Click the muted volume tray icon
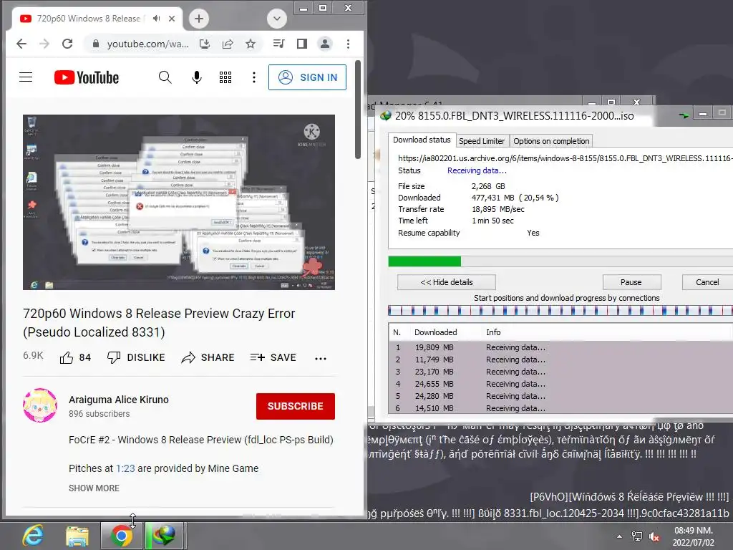 654,537
